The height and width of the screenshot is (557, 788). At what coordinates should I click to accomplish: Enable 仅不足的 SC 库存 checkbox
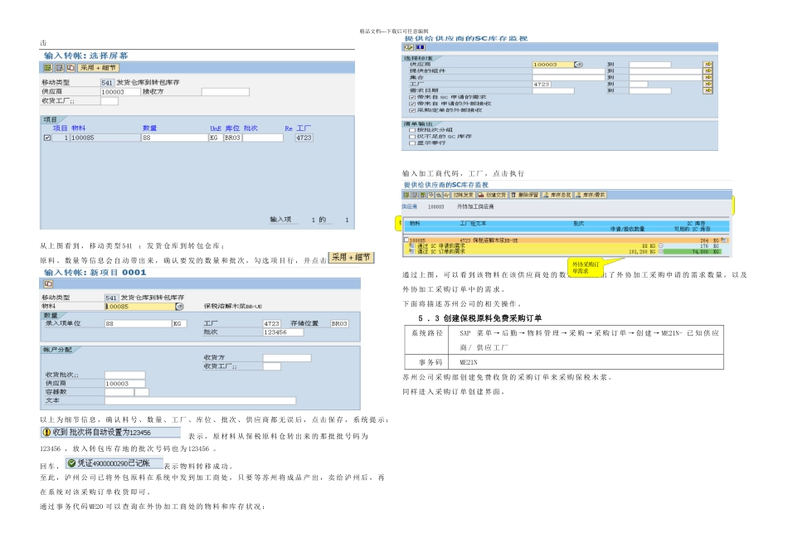click(412, 137)
